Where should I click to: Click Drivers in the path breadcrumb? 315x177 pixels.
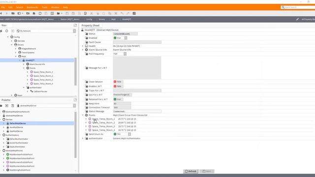102,19
